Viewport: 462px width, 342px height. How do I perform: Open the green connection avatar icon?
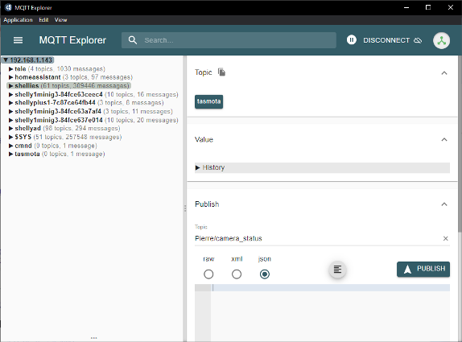(x=441, y=40)
